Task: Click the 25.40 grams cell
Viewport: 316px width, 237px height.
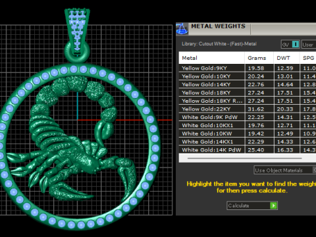Action: [259, 150]
